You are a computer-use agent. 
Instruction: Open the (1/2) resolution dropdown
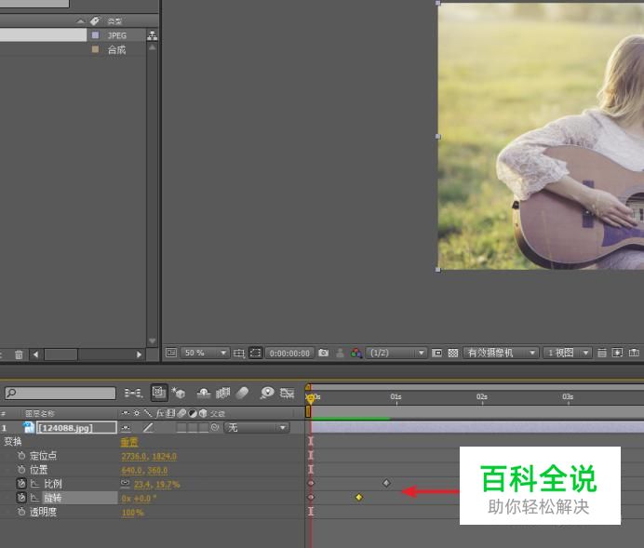pyautogui.click(x=396, y=353)
